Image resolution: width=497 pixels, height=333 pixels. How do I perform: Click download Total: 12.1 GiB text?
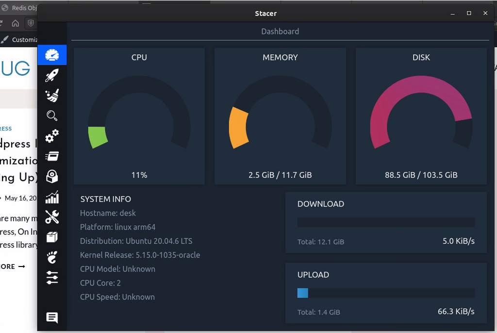(x=321, y=242)
